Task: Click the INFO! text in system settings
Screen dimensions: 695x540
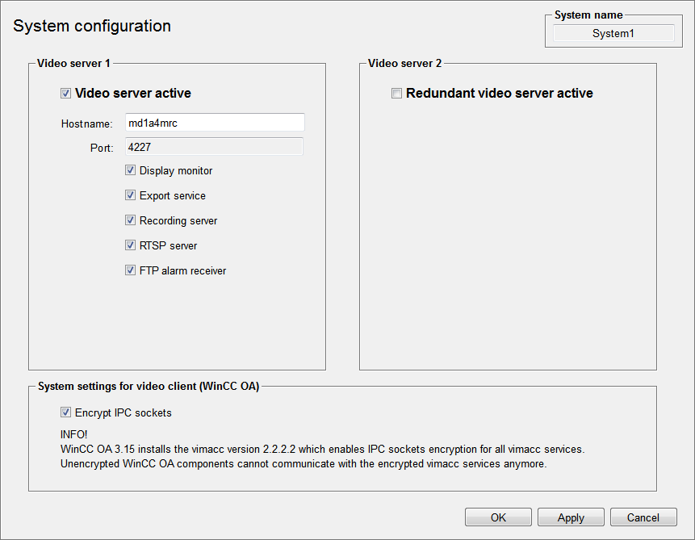Action: point(73,434)
